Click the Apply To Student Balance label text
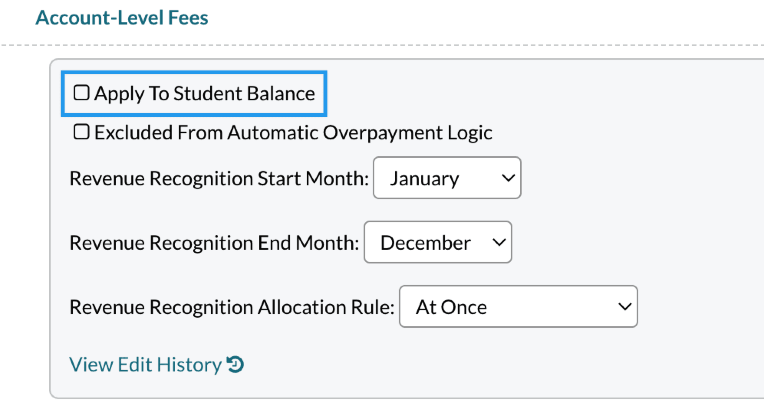The width and height of the screenshot is (764, 409). click(x=205, y=93)
